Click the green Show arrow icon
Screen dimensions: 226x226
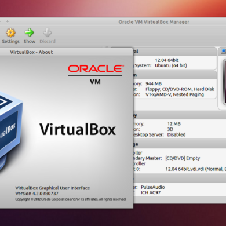tap(30, 32)
